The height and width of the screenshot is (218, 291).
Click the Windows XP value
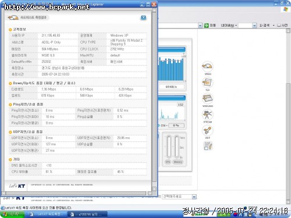119,35
